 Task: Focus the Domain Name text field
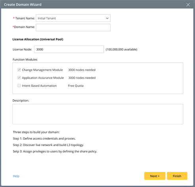(x=73, y=27)
